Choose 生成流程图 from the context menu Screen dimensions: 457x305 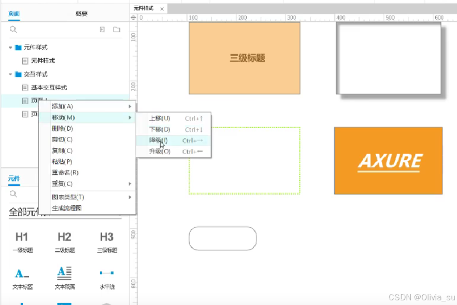87,209
